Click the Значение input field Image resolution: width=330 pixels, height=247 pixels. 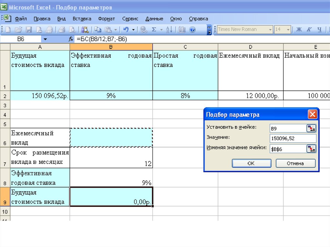coord(293,138)
